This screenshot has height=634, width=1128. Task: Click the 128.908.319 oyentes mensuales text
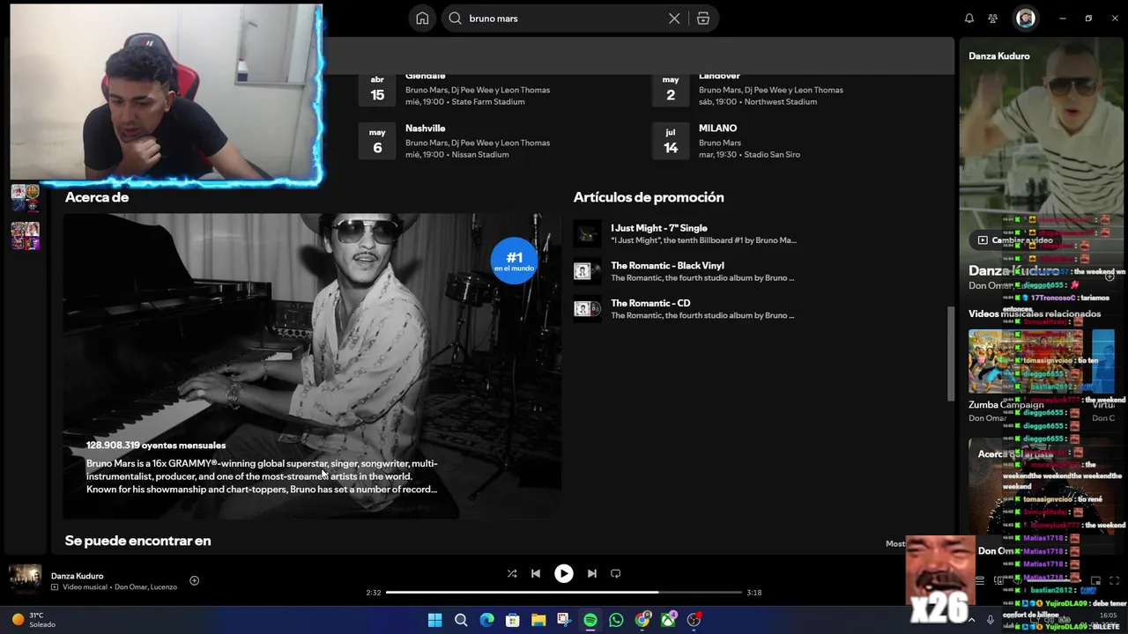156,446
